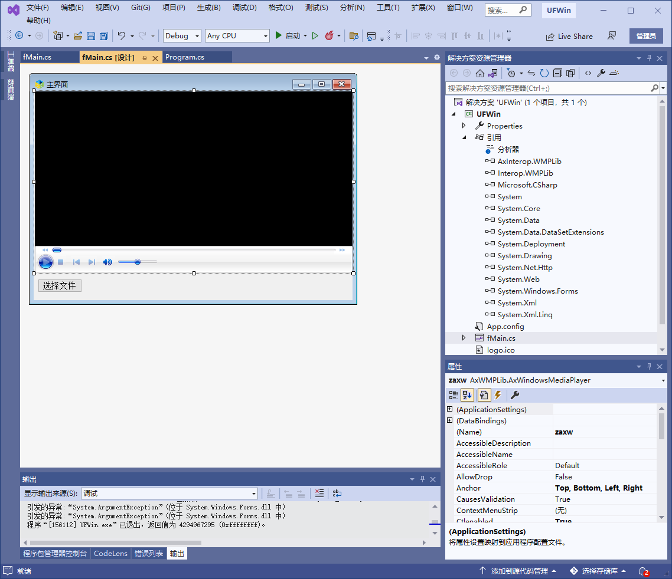Click View Code icon in Solution Explorer
Viewport: 672px width, 579px height.
click(588, 73)
